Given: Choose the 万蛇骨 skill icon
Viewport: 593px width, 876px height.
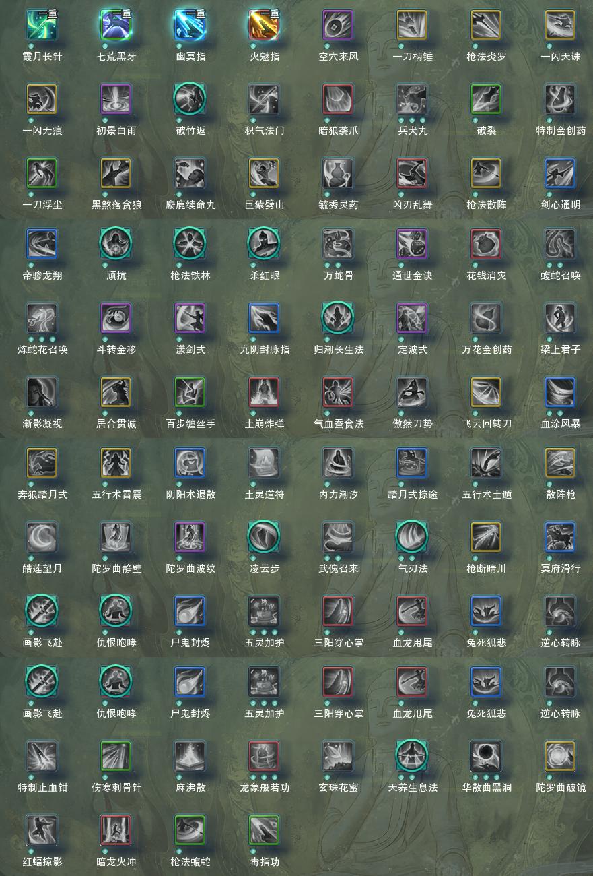Looking at the screenshot, I should point(338,244).
